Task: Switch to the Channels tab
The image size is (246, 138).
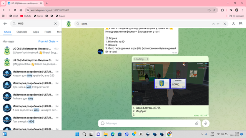Action: (x=22, y=32)
